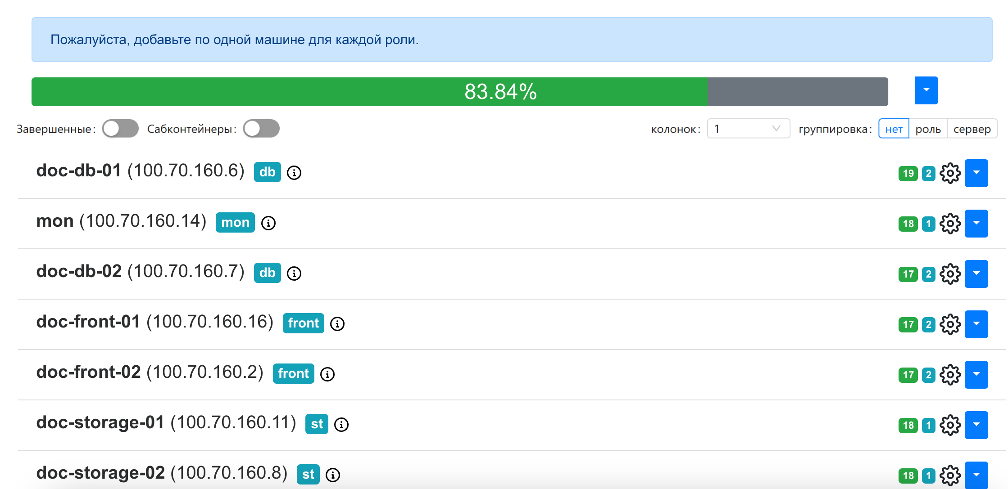Image resolution: width=1008 pixels, height=489 pixels.
Task: Open settings gear for doc-db-02
Action: tap(950, 274)
